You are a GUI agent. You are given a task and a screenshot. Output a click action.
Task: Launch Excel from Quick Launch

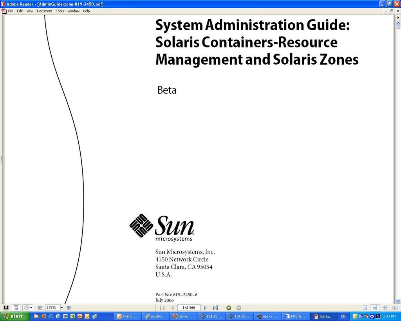(x=72, y=316)
